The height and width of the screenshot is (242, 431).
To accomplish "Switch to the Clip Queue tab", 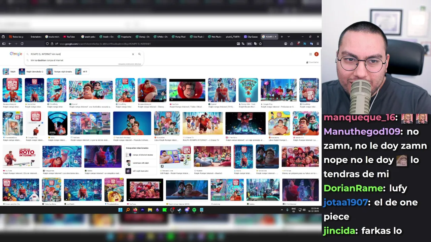I will click(x=251, y=37).
